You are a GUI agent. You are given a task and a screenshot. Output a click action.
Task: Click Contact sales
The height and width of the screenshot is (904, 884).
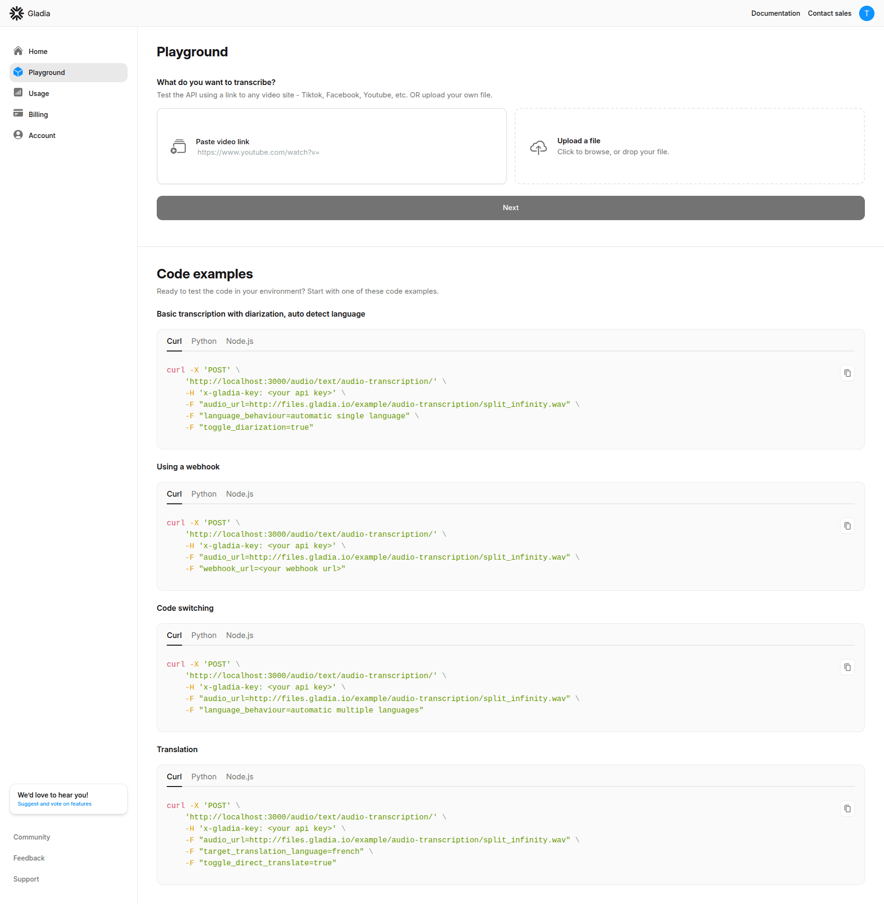pyautogui.click(x=829, y=13)
